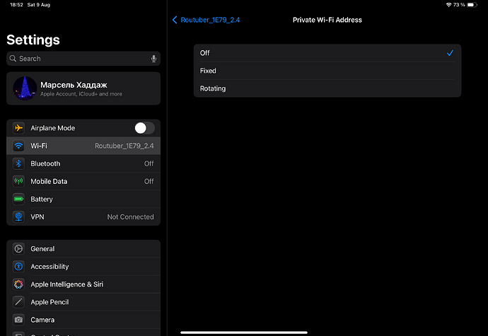Tap the Search input field

(78, 59)
